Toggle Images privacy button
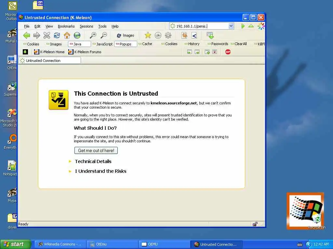 [54, 44]
